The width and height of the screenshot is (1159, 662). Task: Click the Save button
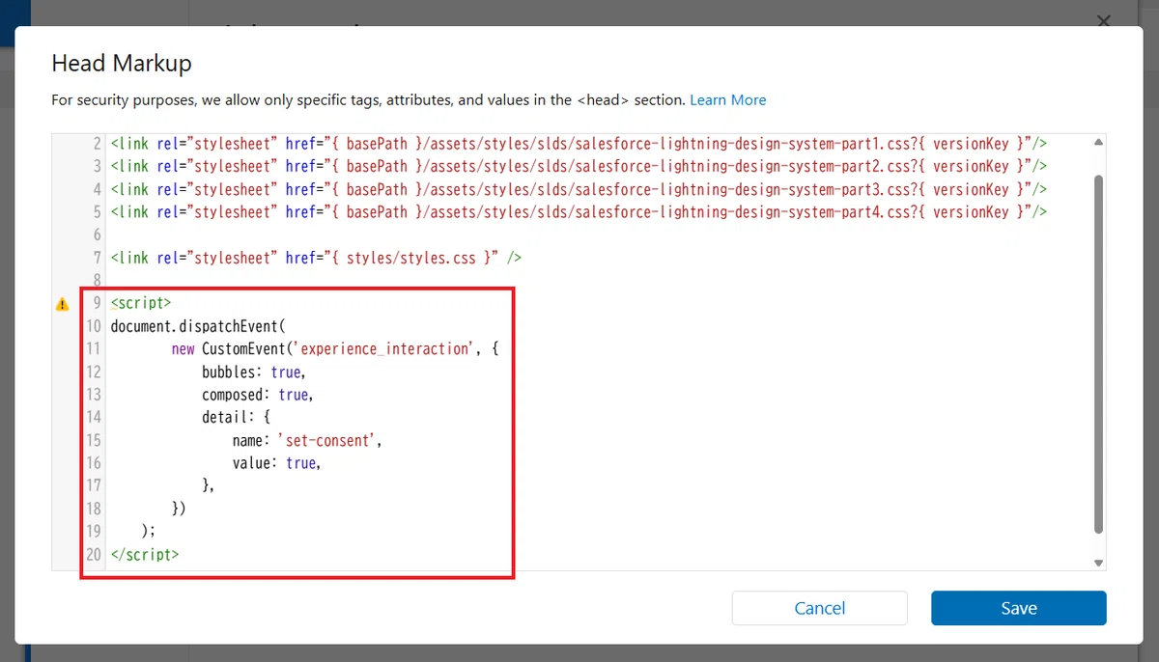pos(1018,608)
